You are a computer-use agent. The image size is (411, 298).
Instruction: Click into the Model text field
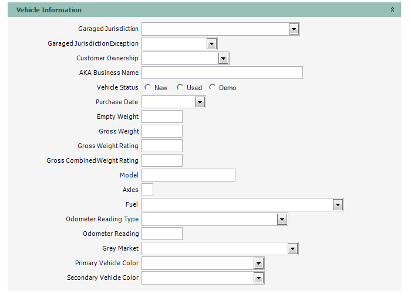point(188,175)
